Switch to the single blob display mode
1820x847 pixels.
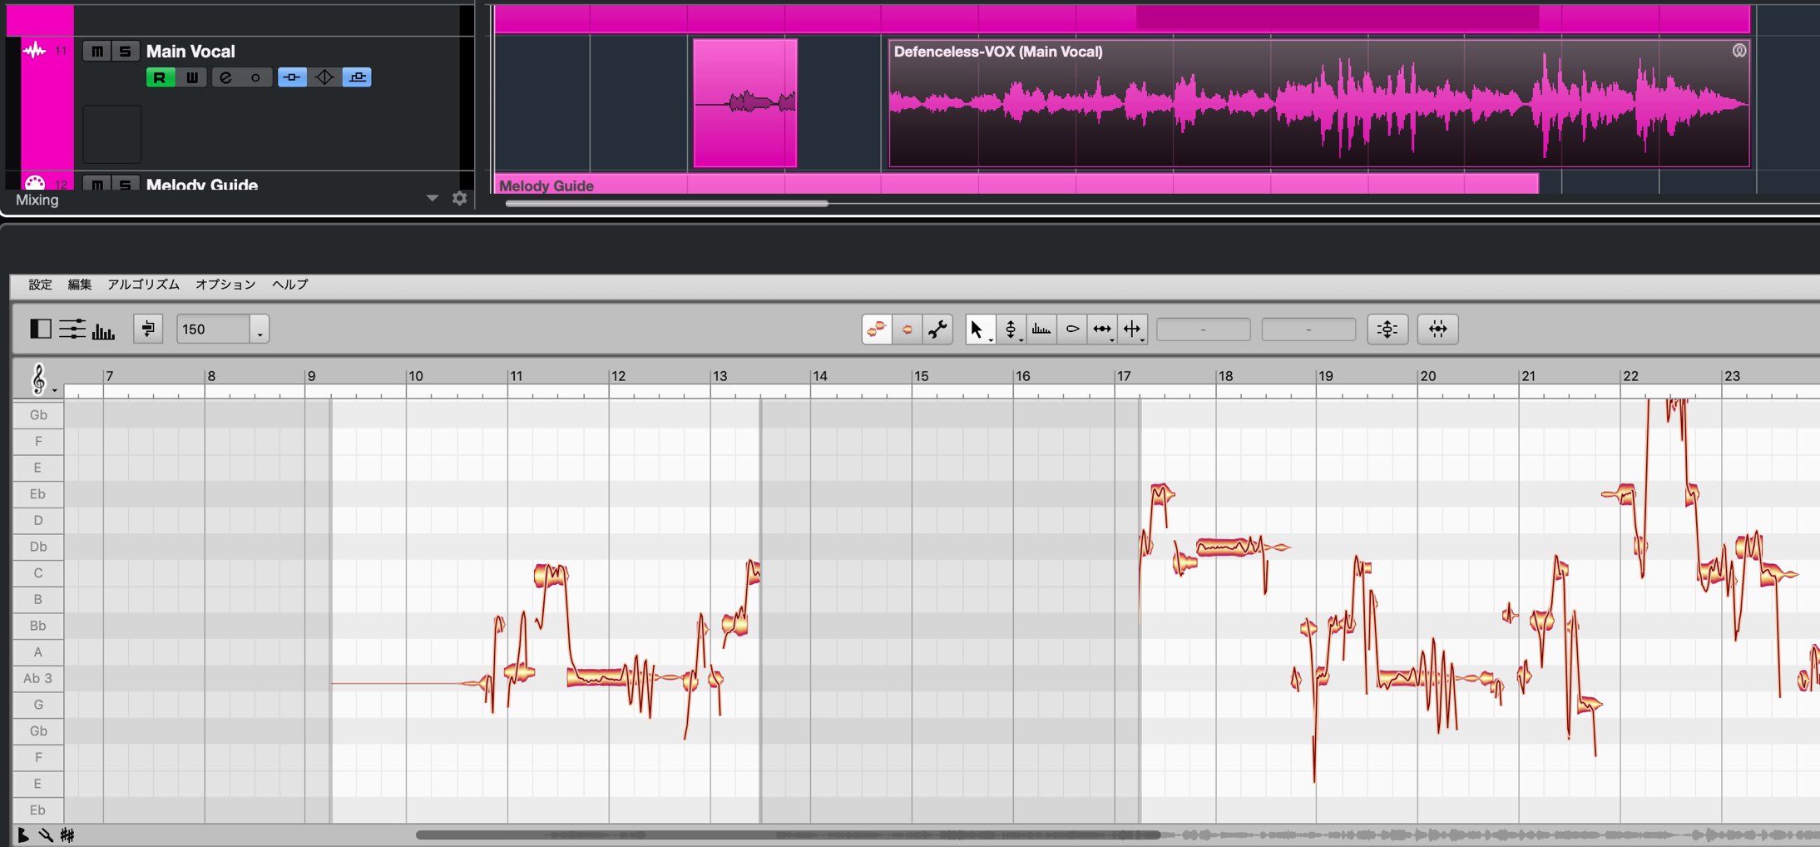[x=907, y=329]
